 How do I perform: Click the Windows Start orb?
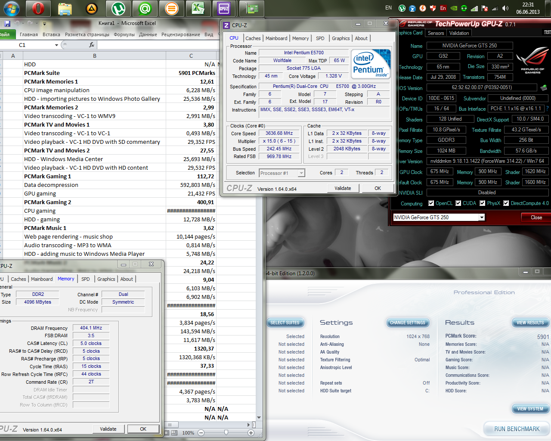(12, 8)
